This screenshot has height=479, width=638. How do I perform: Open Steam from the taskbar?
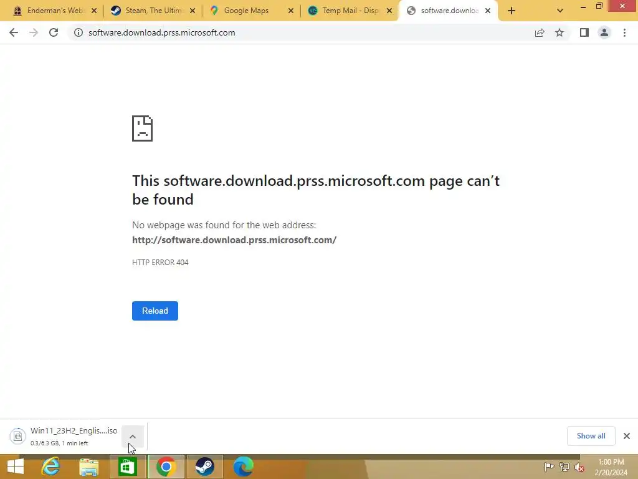[x=204, y=467]
